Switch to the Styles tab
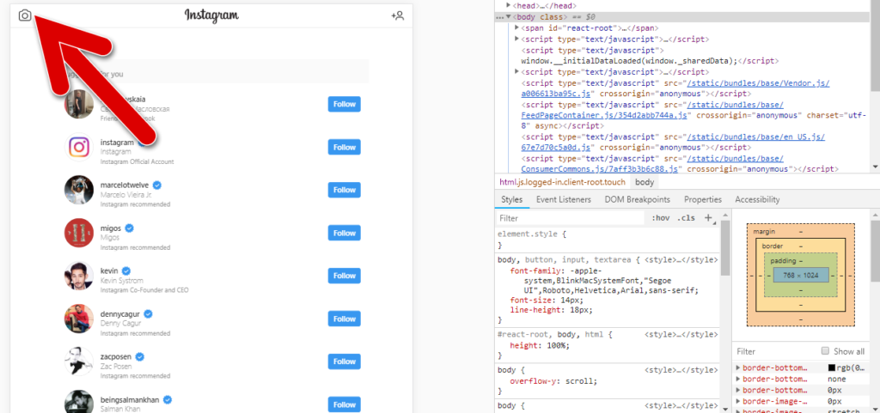This screenshot has height=413, width=880. click(x=512, y=199)
